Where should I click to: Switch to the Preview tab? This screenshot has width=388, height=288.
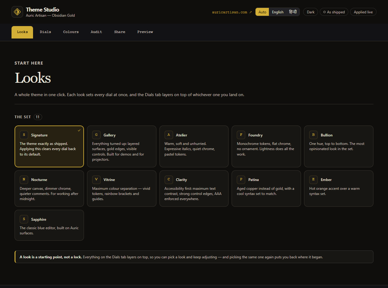point(145,32)
